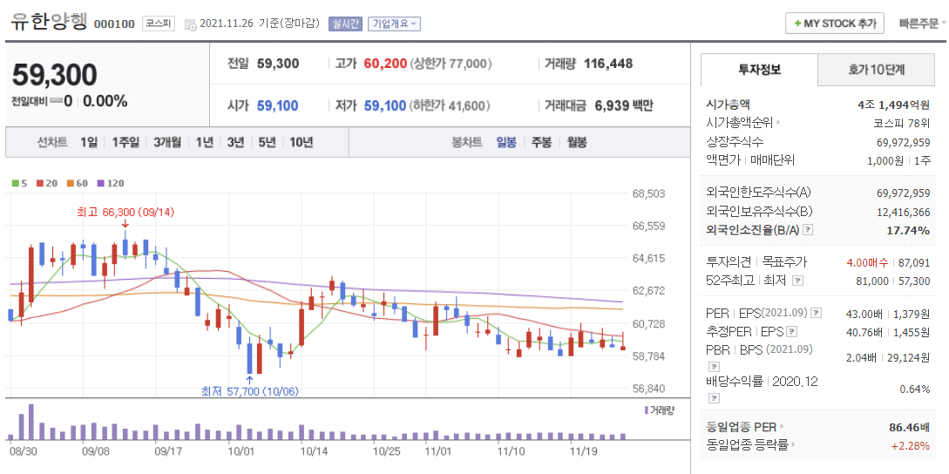Click the 상한가 77,000 upper limit text

pos(451,64)
